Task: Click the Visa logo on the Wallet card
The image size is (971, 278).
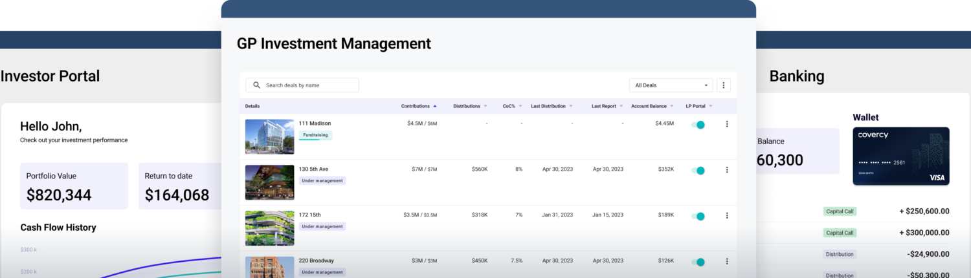Action: pos(937,177)
